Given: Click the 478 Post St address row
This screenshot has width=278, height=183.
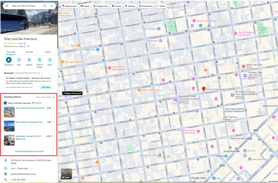Looking at the screenshot, I should click(x=29, y=162).
